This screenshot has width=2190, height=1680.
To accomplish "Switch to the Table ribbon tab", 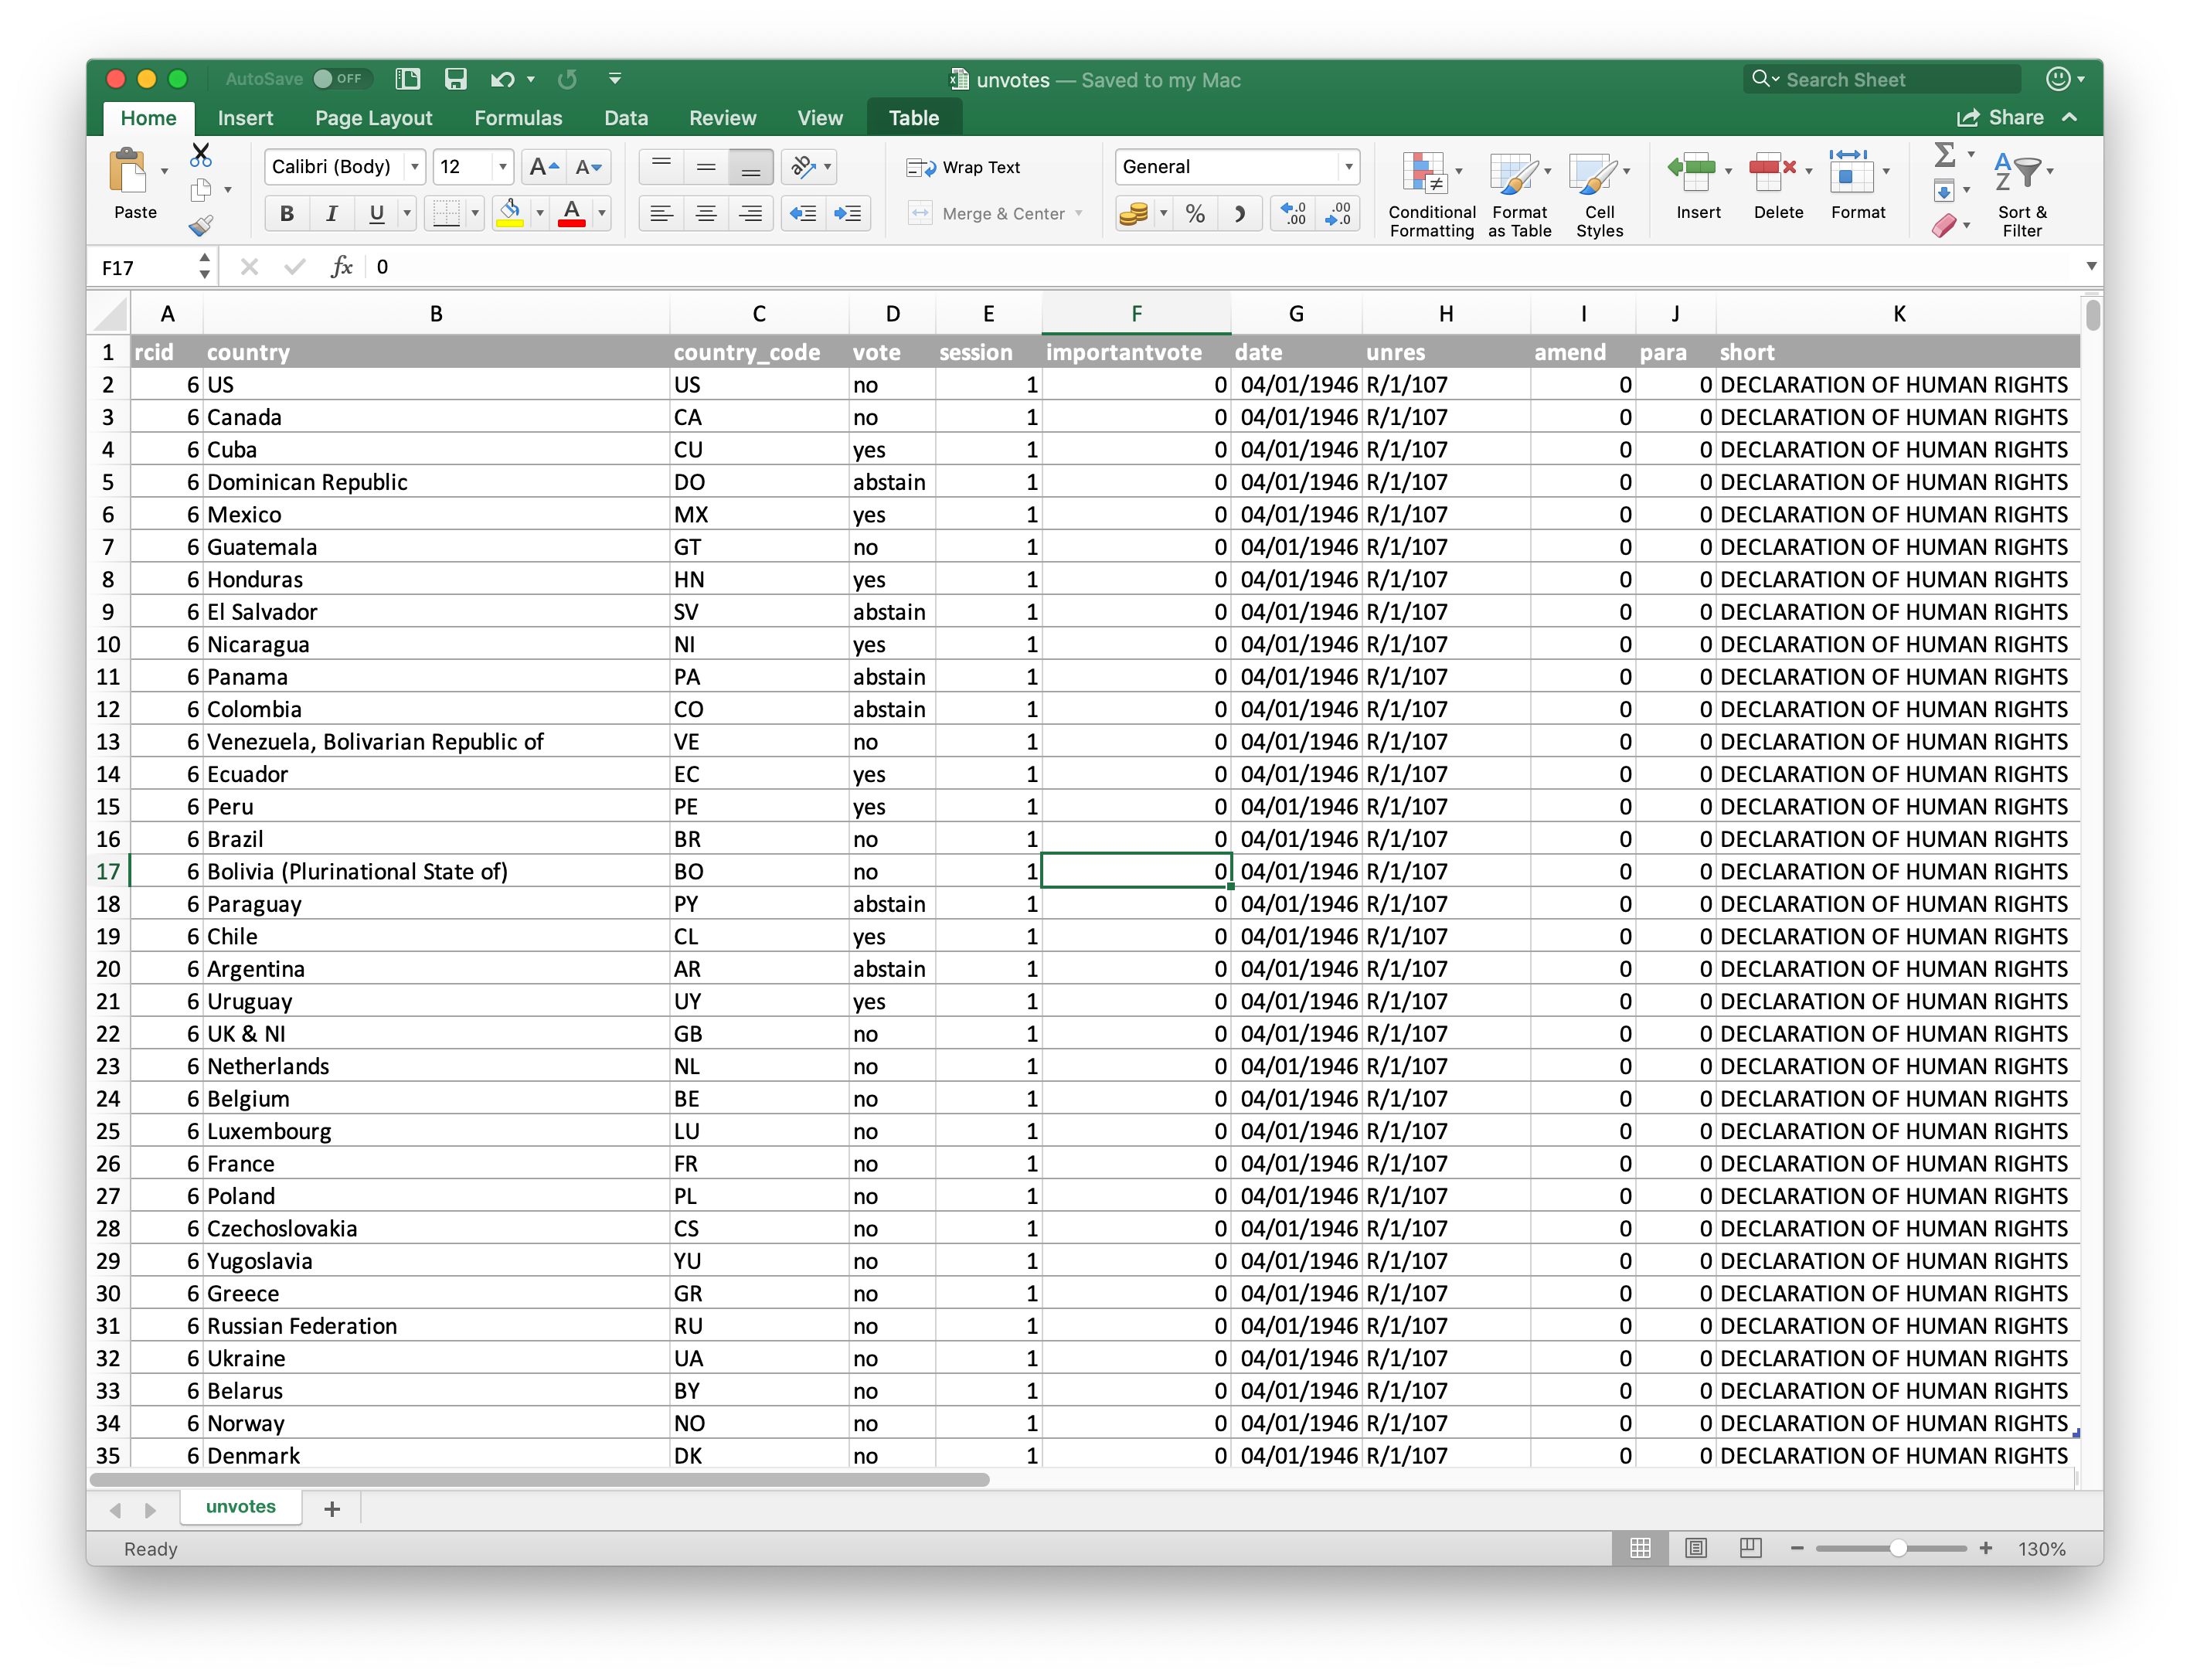I will point(913,117).
